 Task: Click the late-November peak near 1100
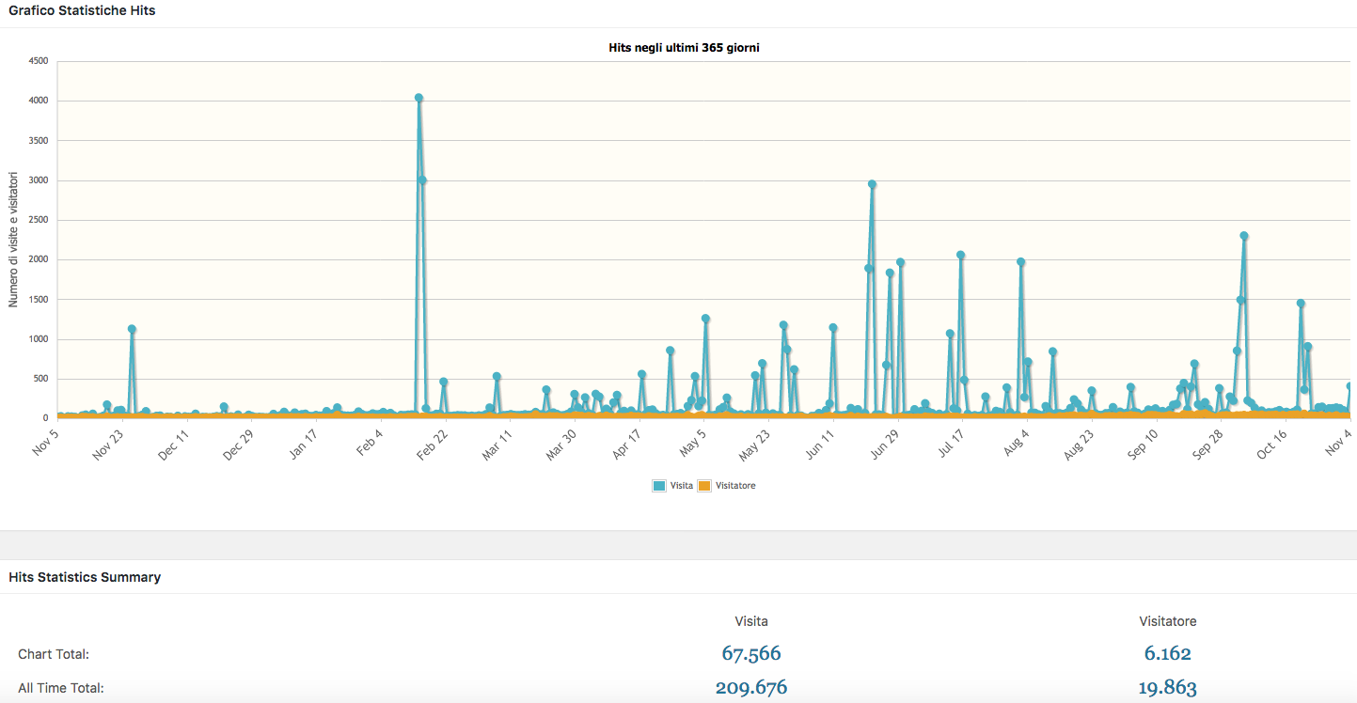coord(132,329)
